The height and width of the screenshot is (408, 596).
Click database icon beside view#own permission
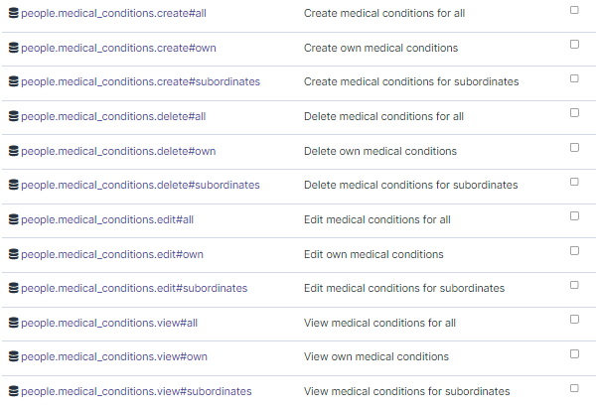click(x=13, y=356)
